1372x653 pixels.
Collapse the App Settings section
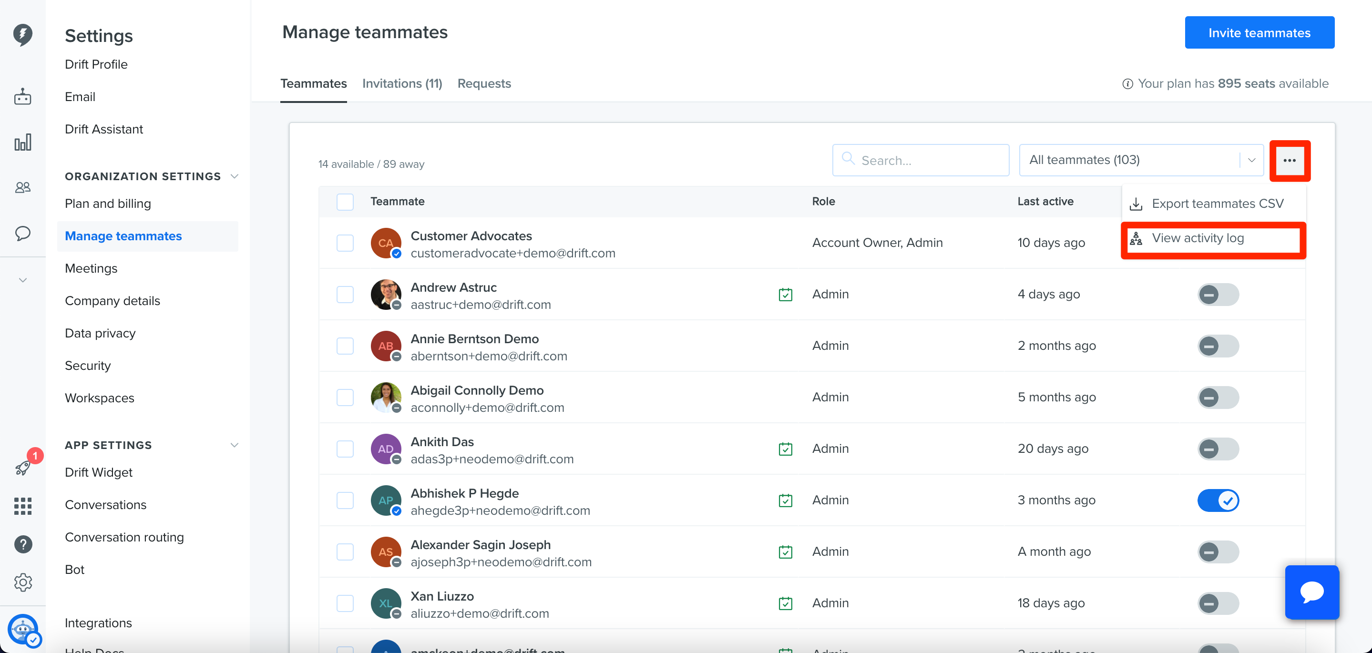(x=235, y=445)
